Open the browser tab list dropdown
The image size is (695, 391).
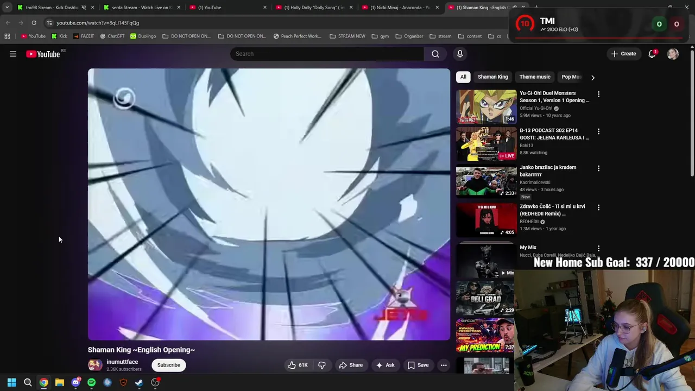click(7, 8)
